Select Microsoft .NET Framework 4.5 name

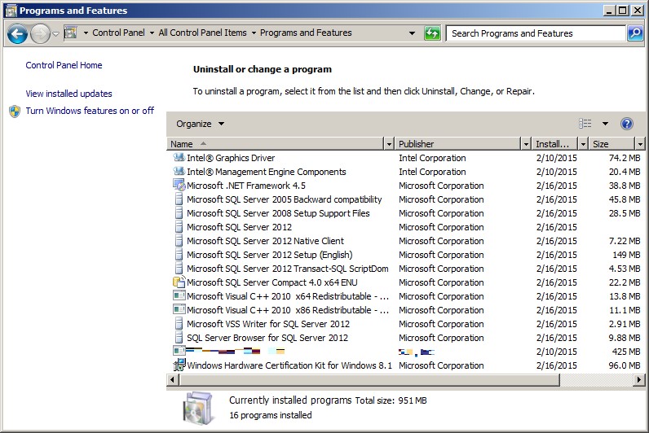point(246,186)
